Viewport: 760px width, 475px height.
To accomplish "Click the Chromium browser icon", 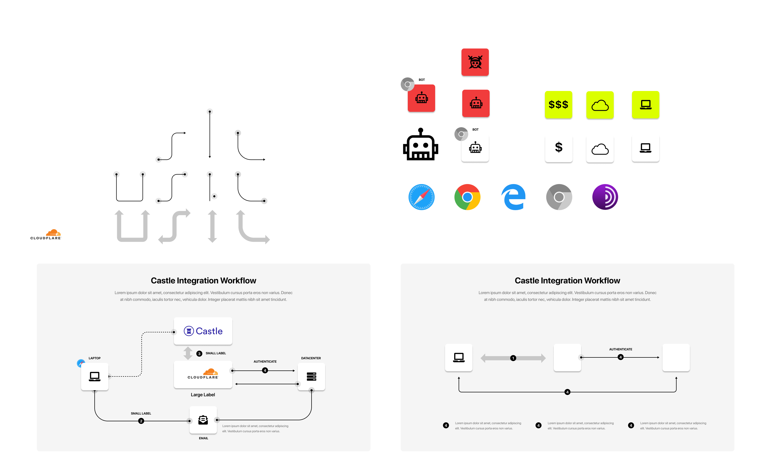I will tap(559, 197).
